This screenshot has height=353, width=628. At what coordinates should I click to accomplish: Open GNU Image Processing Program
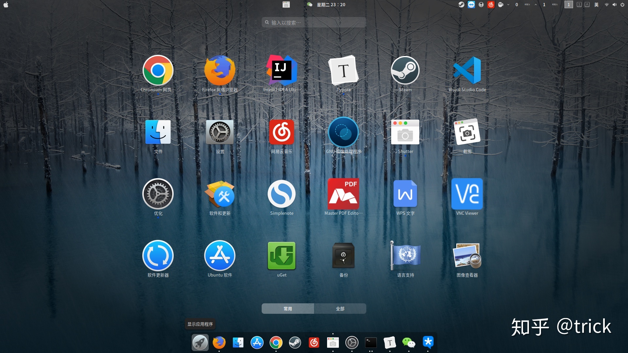coord(343,132)
